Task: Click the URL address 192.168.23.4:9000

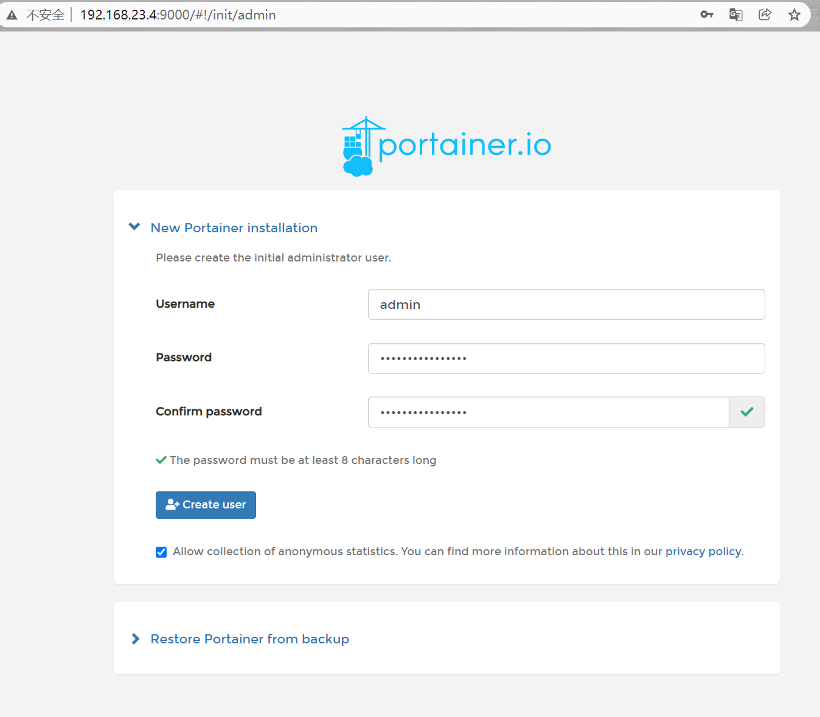Action: [x=178, y=15]
